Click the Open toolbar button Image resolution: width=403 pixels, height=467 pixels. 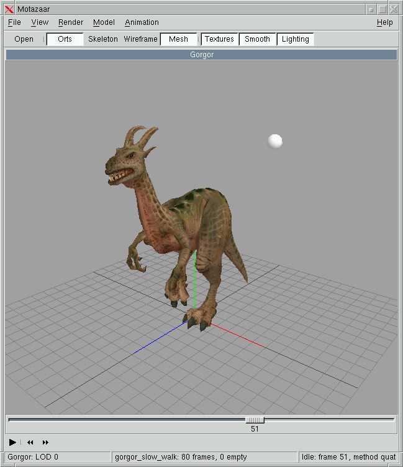point(24,39)
